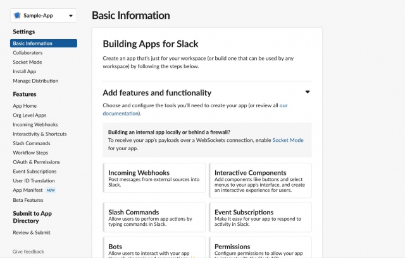Open the Bots feature card
This screenshot has width=405, height=258.
154,247
